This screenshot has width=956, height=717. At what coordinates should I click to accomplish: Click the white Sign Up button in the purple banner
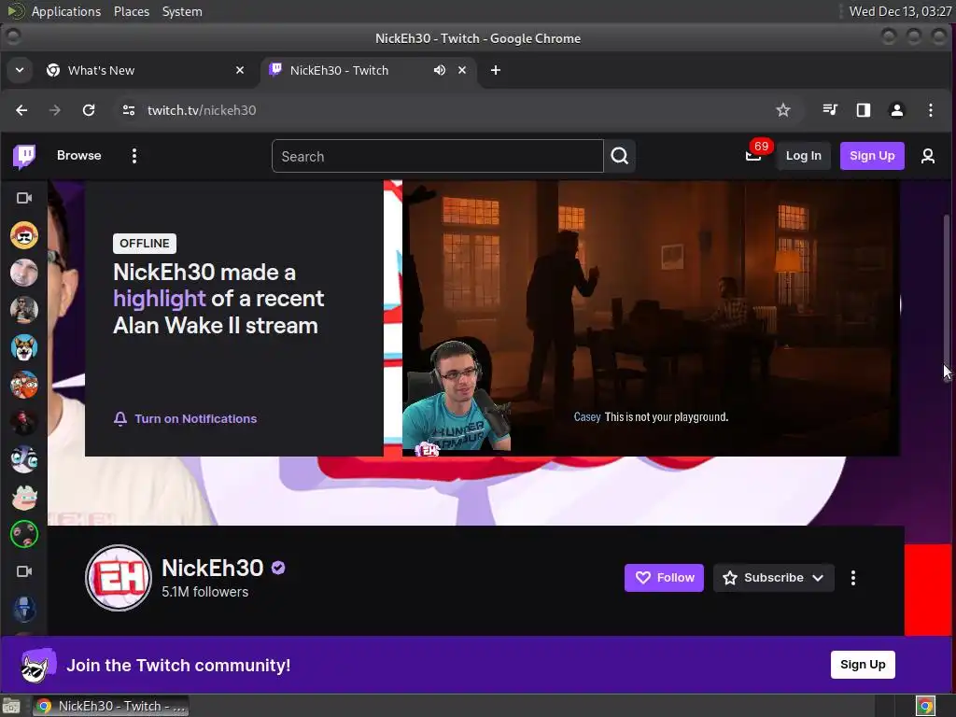pyautogui.click(x=863, y=665)
